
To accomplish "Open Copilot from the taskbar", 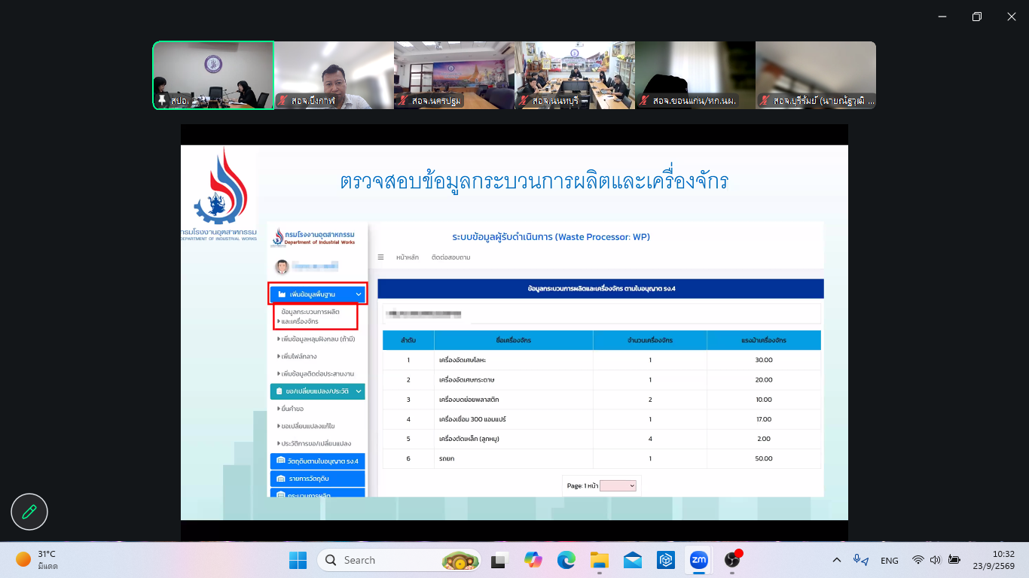I will [533, 560].
